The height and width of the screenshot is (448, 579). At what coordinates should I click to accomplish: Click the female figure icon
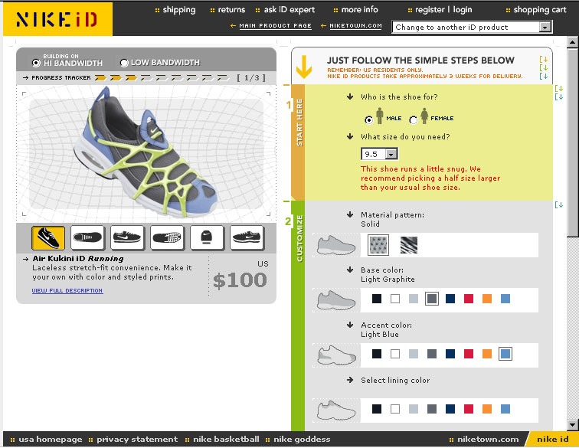click(424, 116)
